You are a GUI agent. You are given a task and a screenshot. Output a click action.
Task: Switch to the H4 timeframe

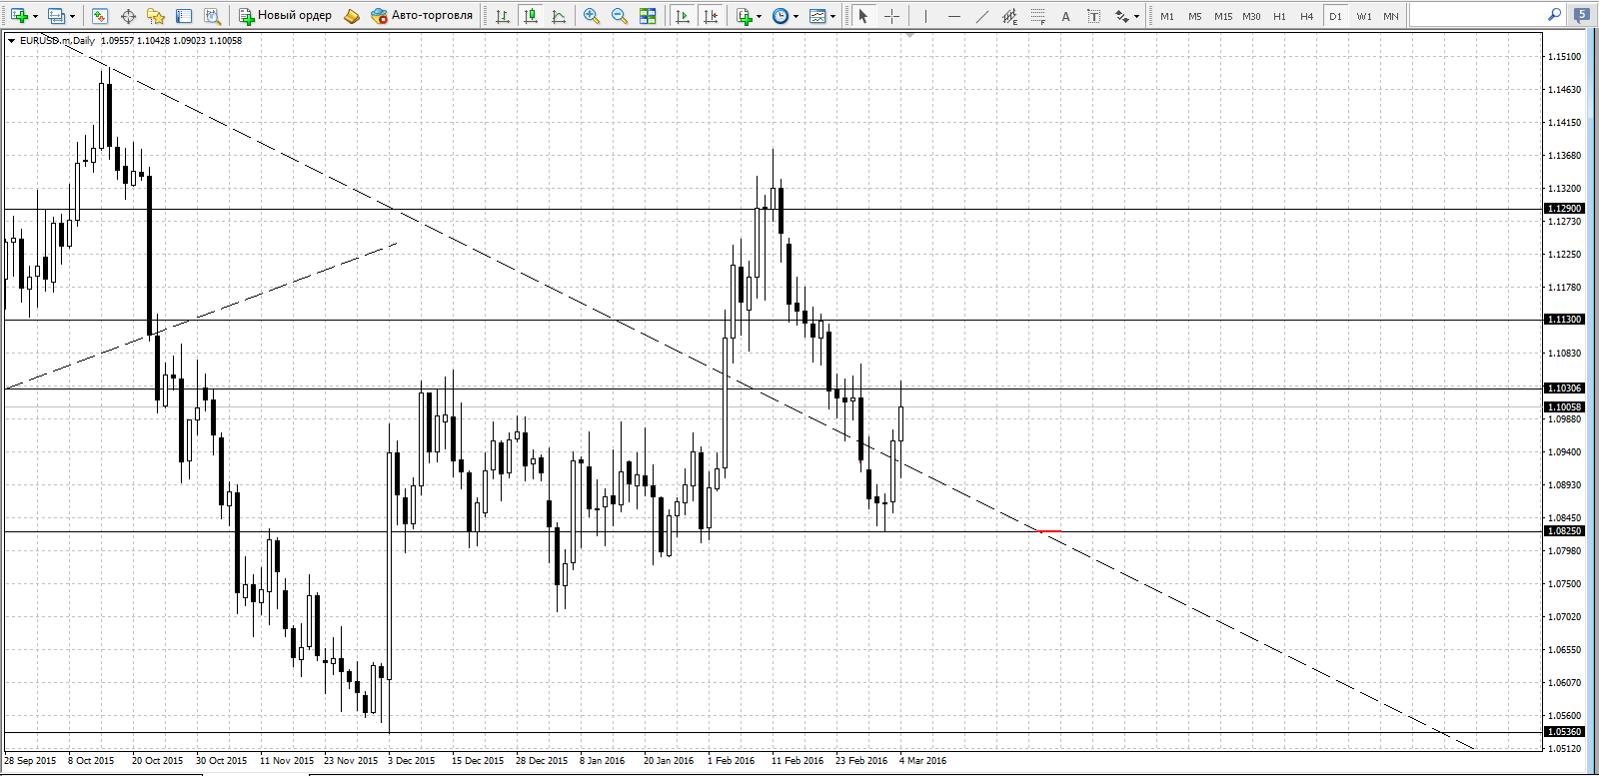[1307, 16]
